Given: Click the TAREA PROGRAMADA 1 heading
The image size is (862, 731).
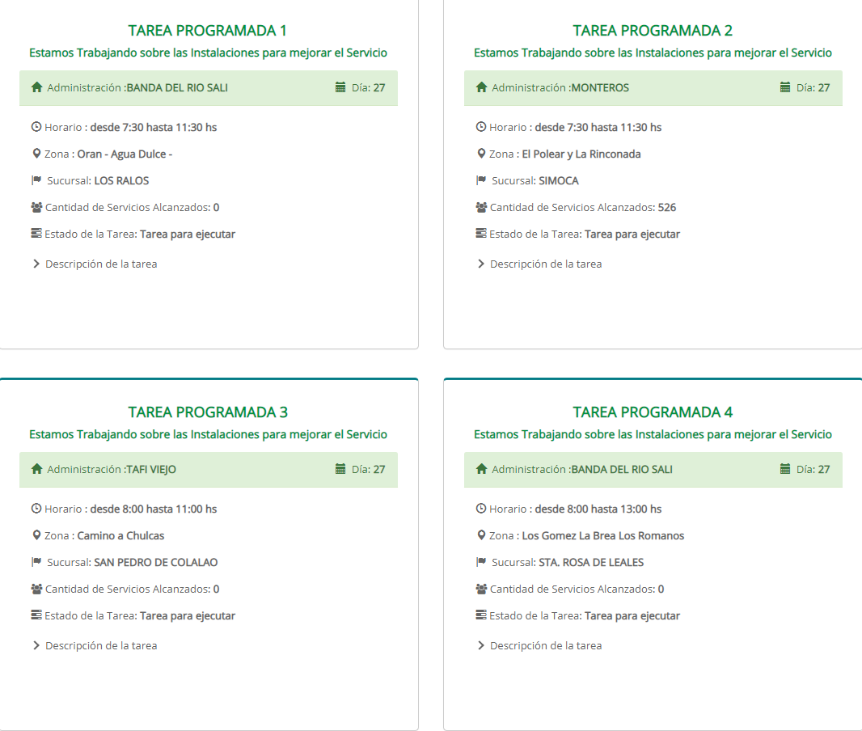Looking at the screenshot, I should pos(208,31).
